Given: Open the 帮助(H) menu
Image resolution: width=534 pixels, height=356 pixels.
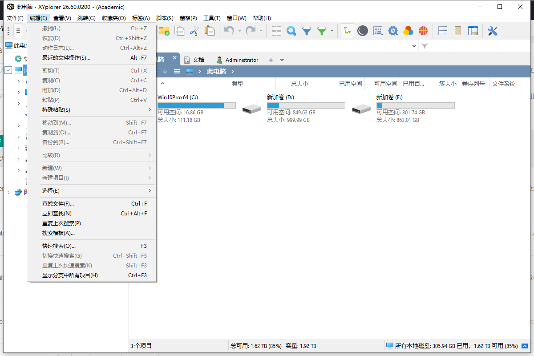Looking at the screenshot, I should [261, 18].
